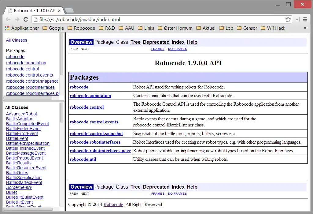Image resolution: width=313 pixels, height=214 pixels.
Task: Click Tree in the top navigation bar
Action: 135,42
